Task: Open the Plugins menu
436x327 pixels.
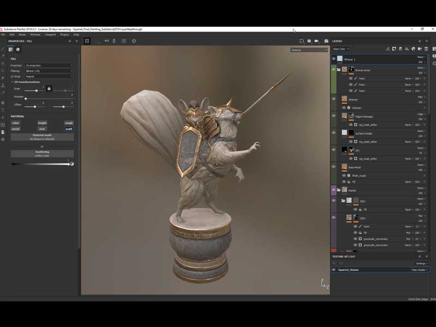Action: tap(64, 34)
